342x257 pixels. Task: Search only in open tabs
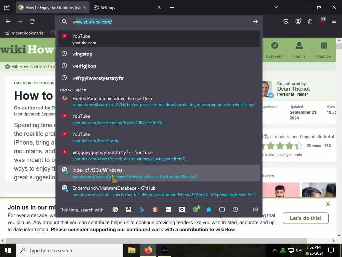pos(222,209)
